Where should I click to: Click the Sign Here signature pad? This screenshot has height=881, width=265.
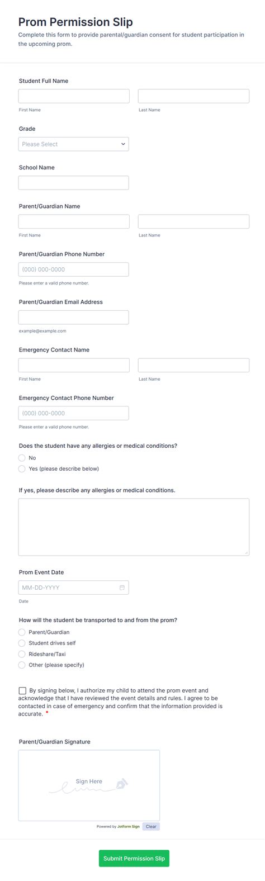89,785
